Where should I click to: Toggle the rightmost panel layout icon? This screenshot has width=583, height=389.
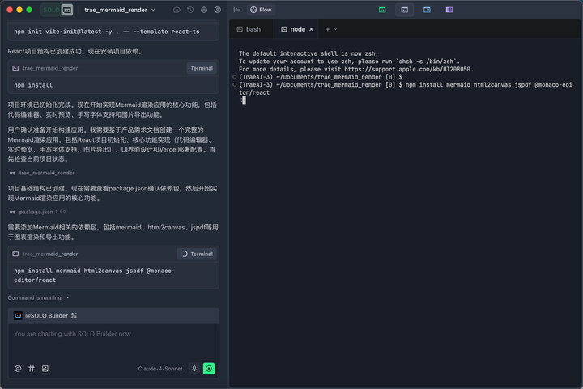coord(449,10)
